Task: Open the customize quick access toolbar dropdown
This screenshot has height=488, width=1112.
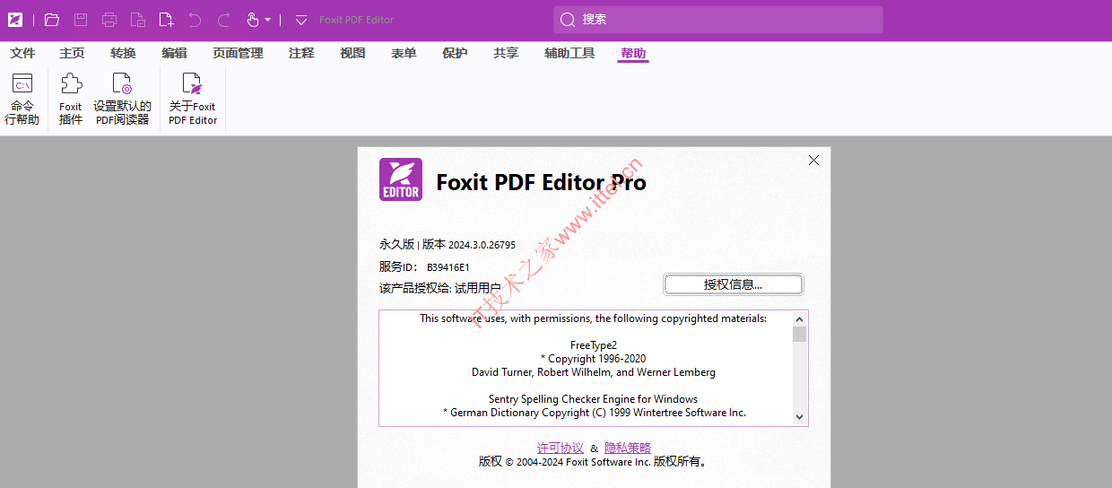Action: (x=301, y=20)
